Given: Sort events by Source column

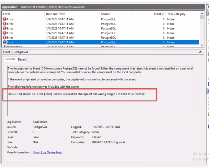Looking at the screenshot, I should pos(116,14).
